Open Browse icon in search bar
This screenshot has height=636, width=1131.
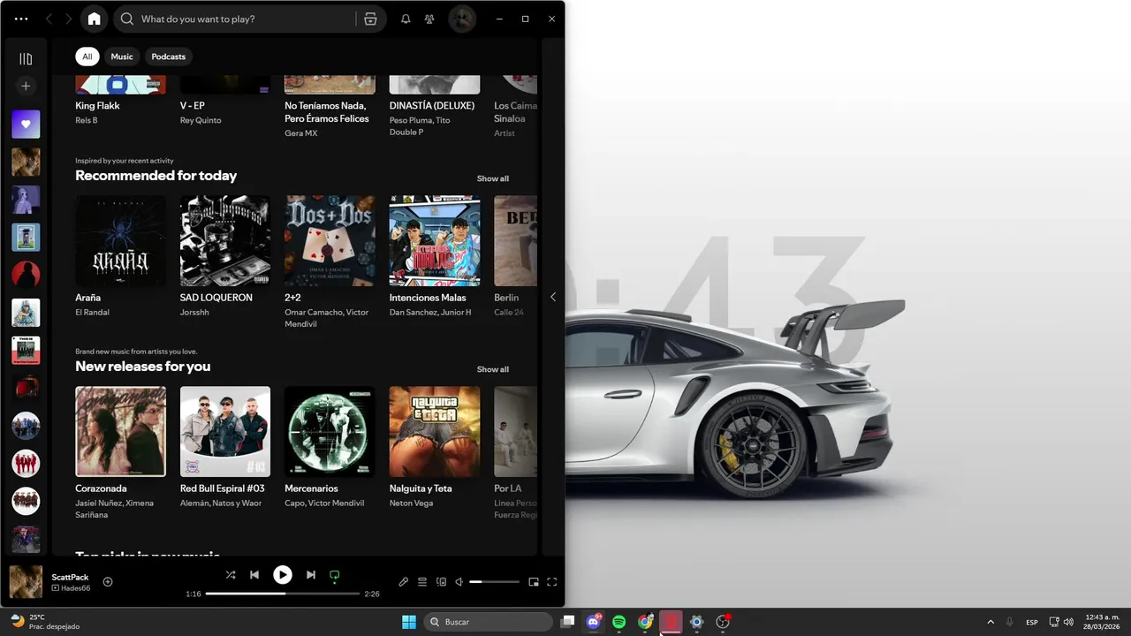tap(370, 19)
